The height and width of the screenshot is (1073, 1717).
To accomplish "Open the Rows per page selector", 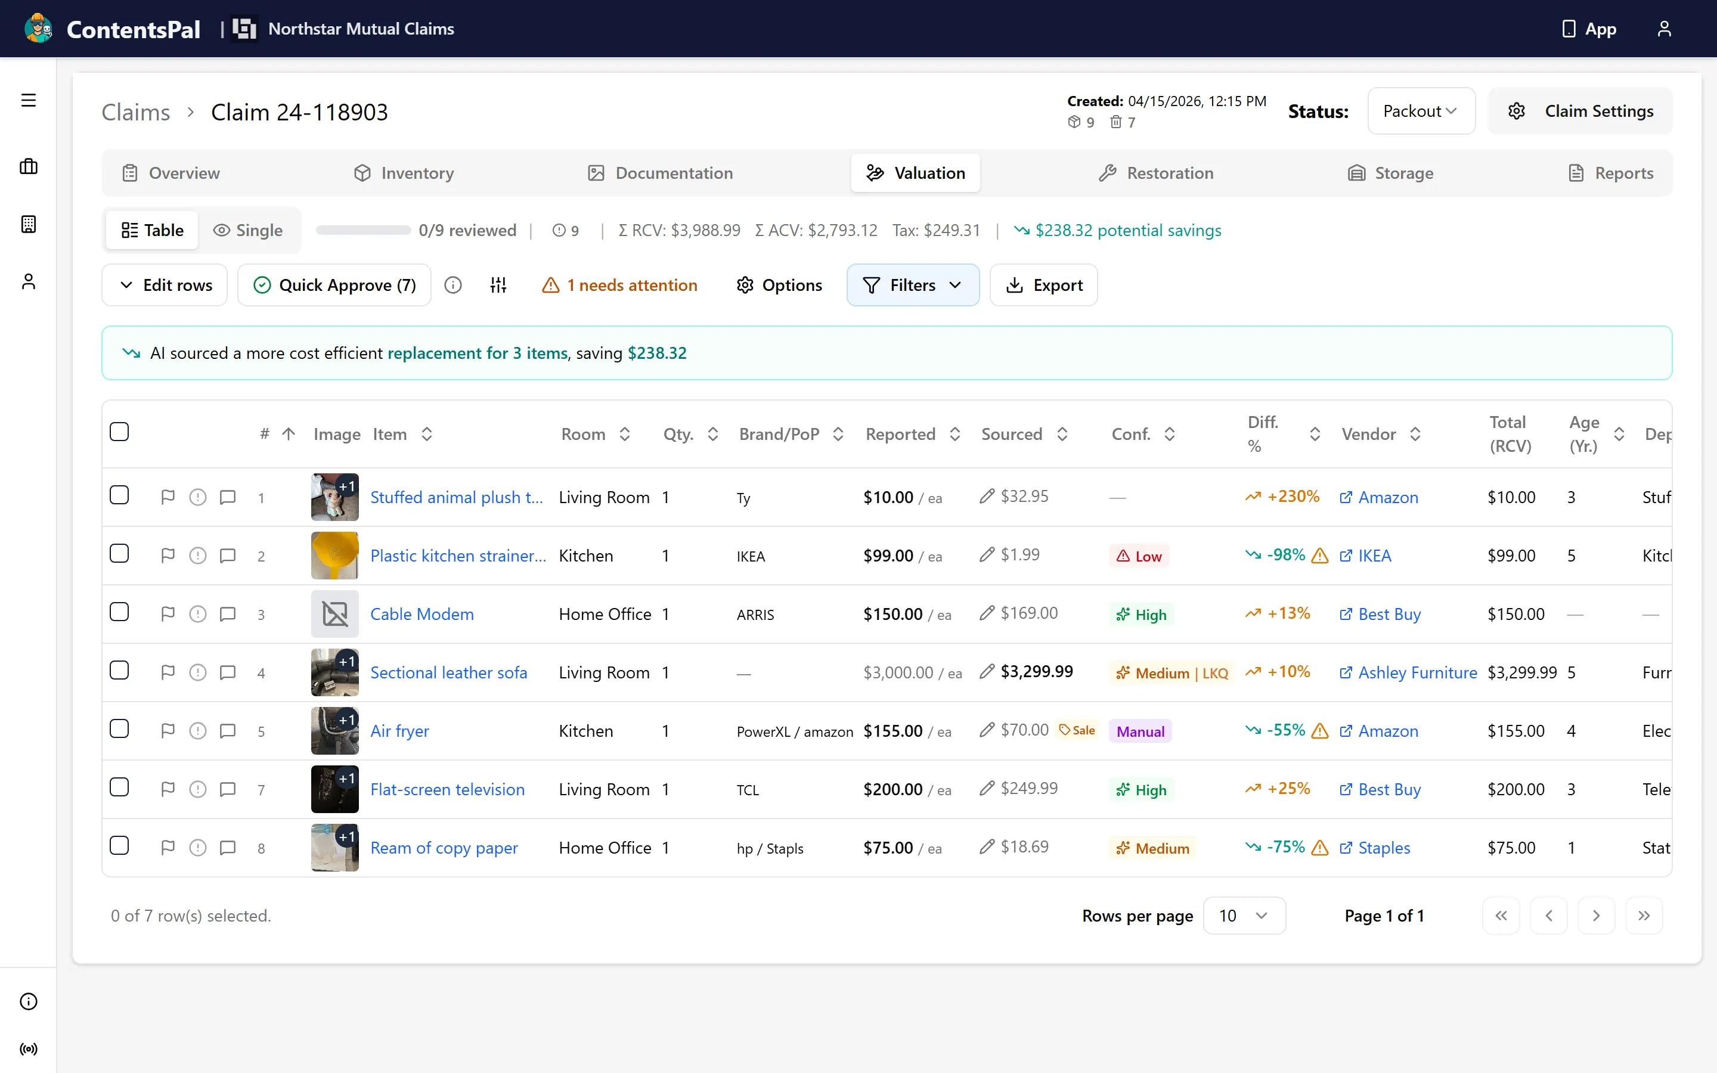I will tap(1244, 916).
